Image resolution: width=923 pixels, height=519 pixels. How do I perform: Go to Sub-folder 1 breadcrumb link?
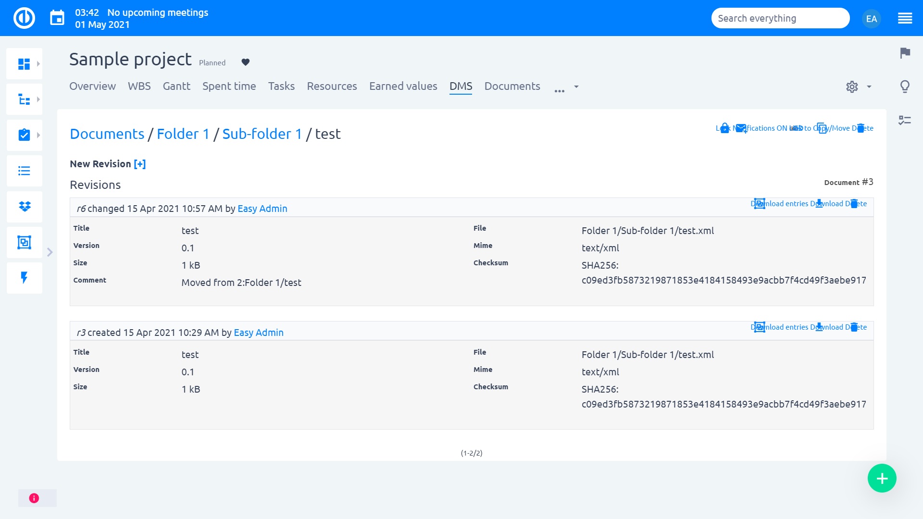point(262,134)
